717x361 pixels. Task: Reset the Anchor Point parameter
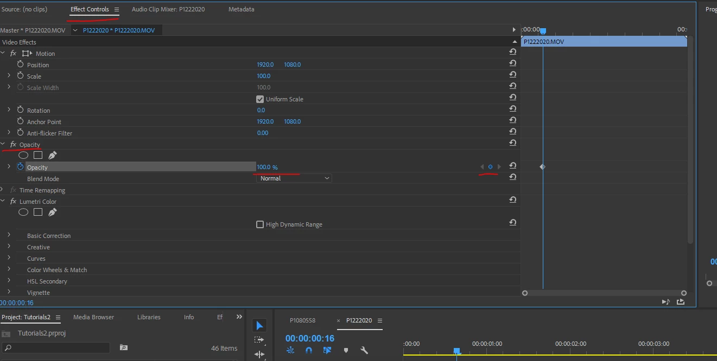[512, 120]
